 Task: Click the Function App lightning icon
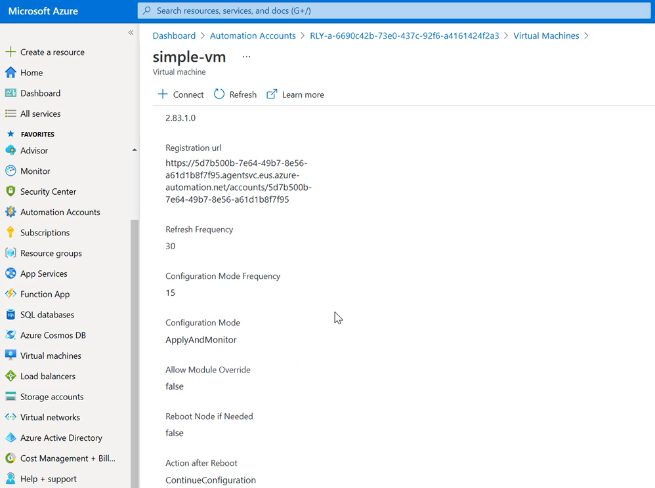pyautogui.click(x=11, y=294)
